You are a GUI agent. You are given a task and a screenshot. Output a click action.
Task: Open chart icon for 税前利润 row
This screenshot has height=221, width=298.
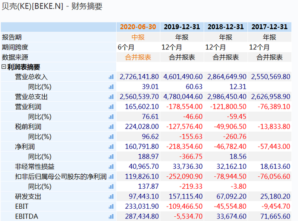[x=111, y=127]
